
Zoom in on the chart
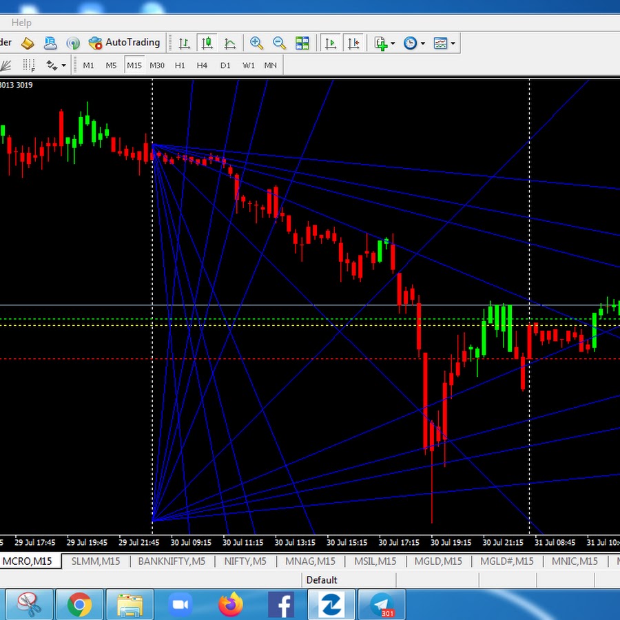pyautogui.click(x=257, y=43)
